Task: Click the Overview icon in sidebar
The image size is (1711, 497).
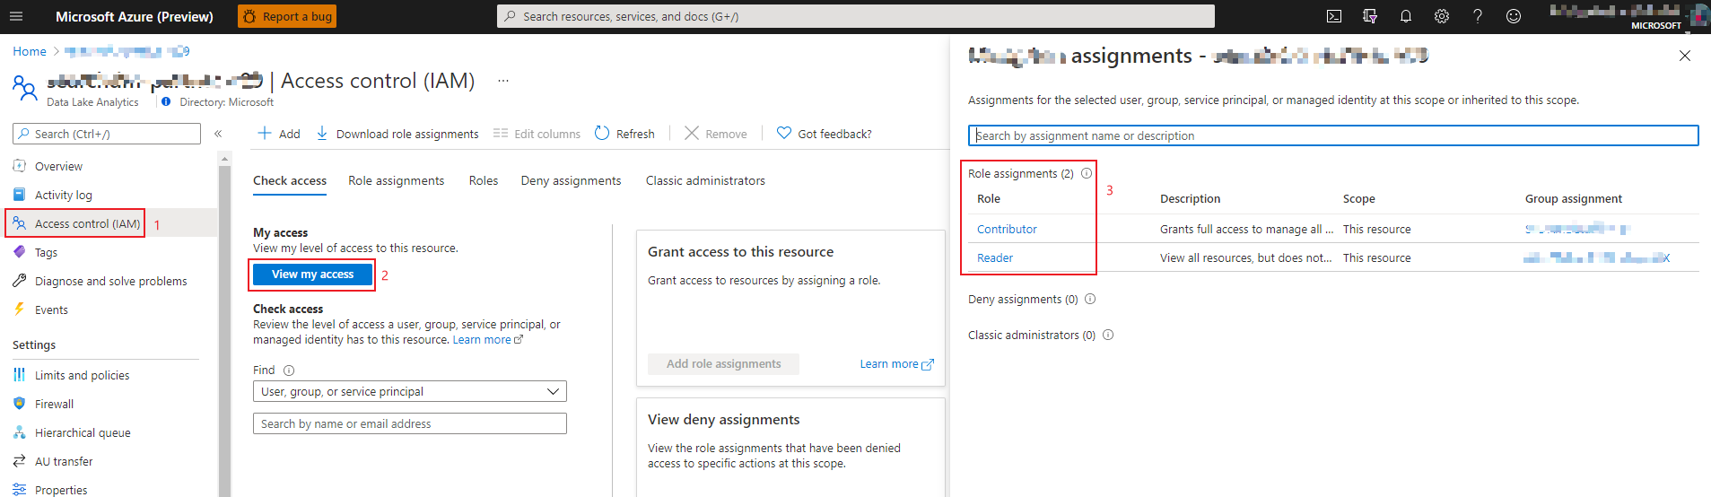Action: [x=20, y=166]
